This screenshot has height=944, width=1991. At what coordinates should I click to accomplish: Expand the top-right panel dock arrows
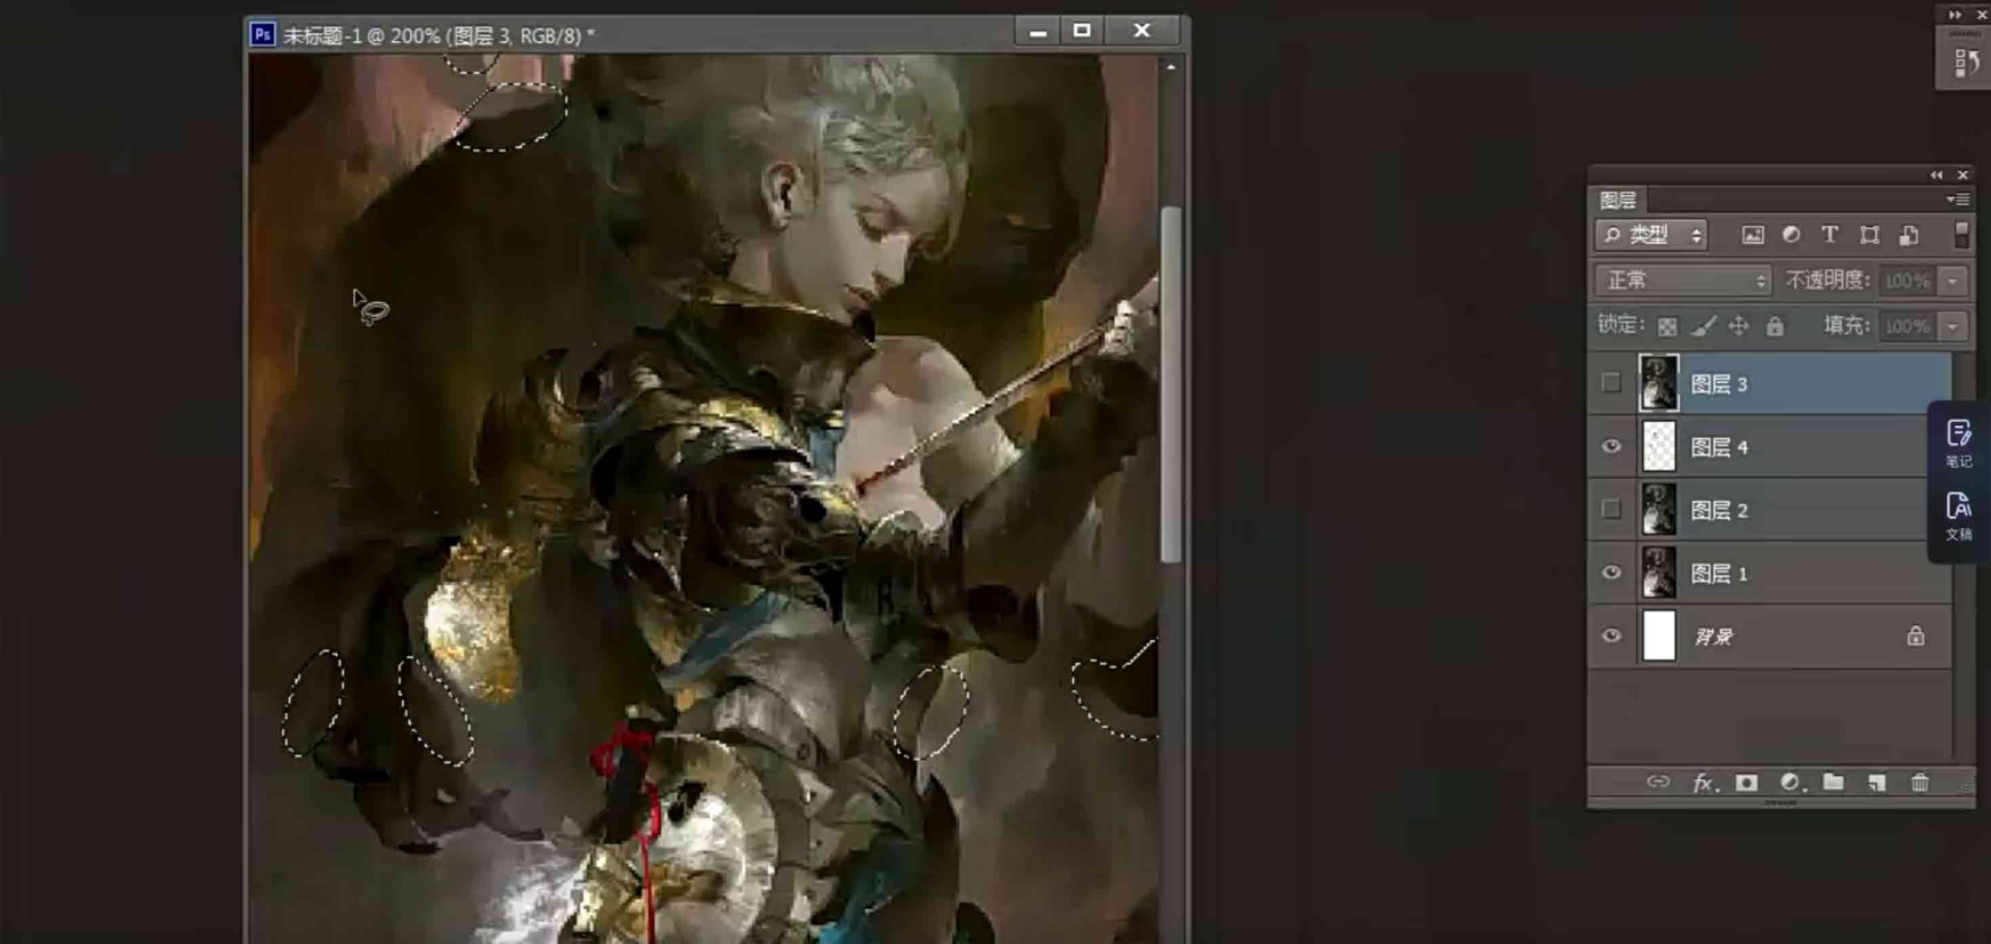pos(1954,15)
